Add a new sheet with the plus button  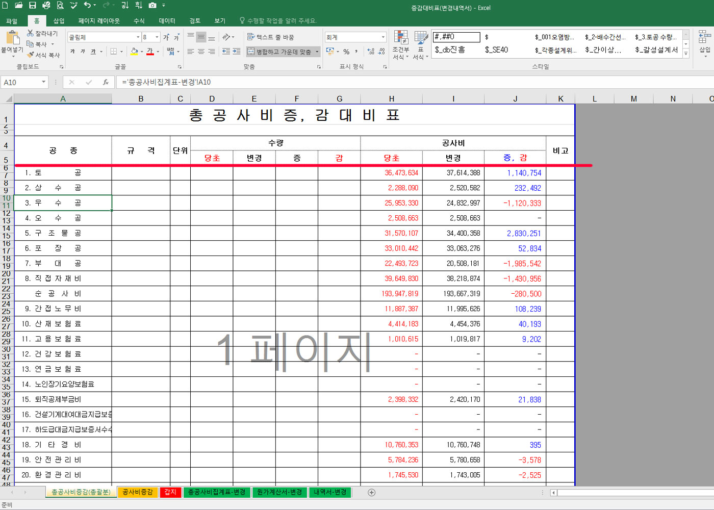point(372,492)
